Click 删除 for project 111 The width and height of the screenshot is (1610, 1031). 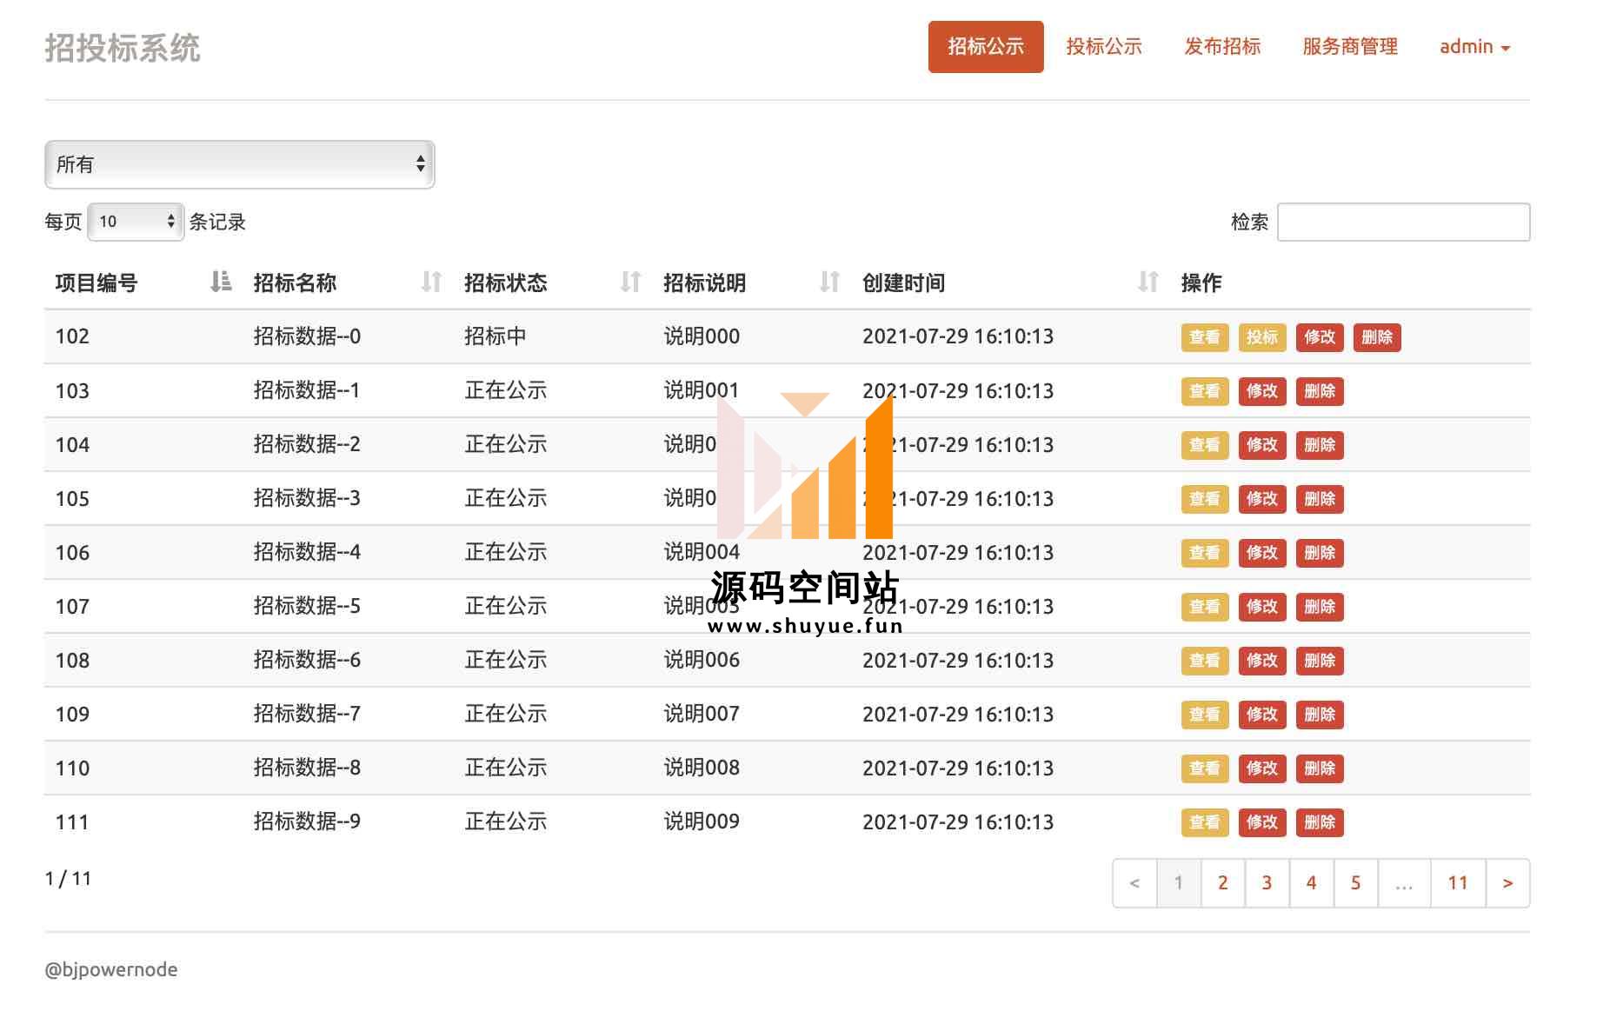[1320, 822]
